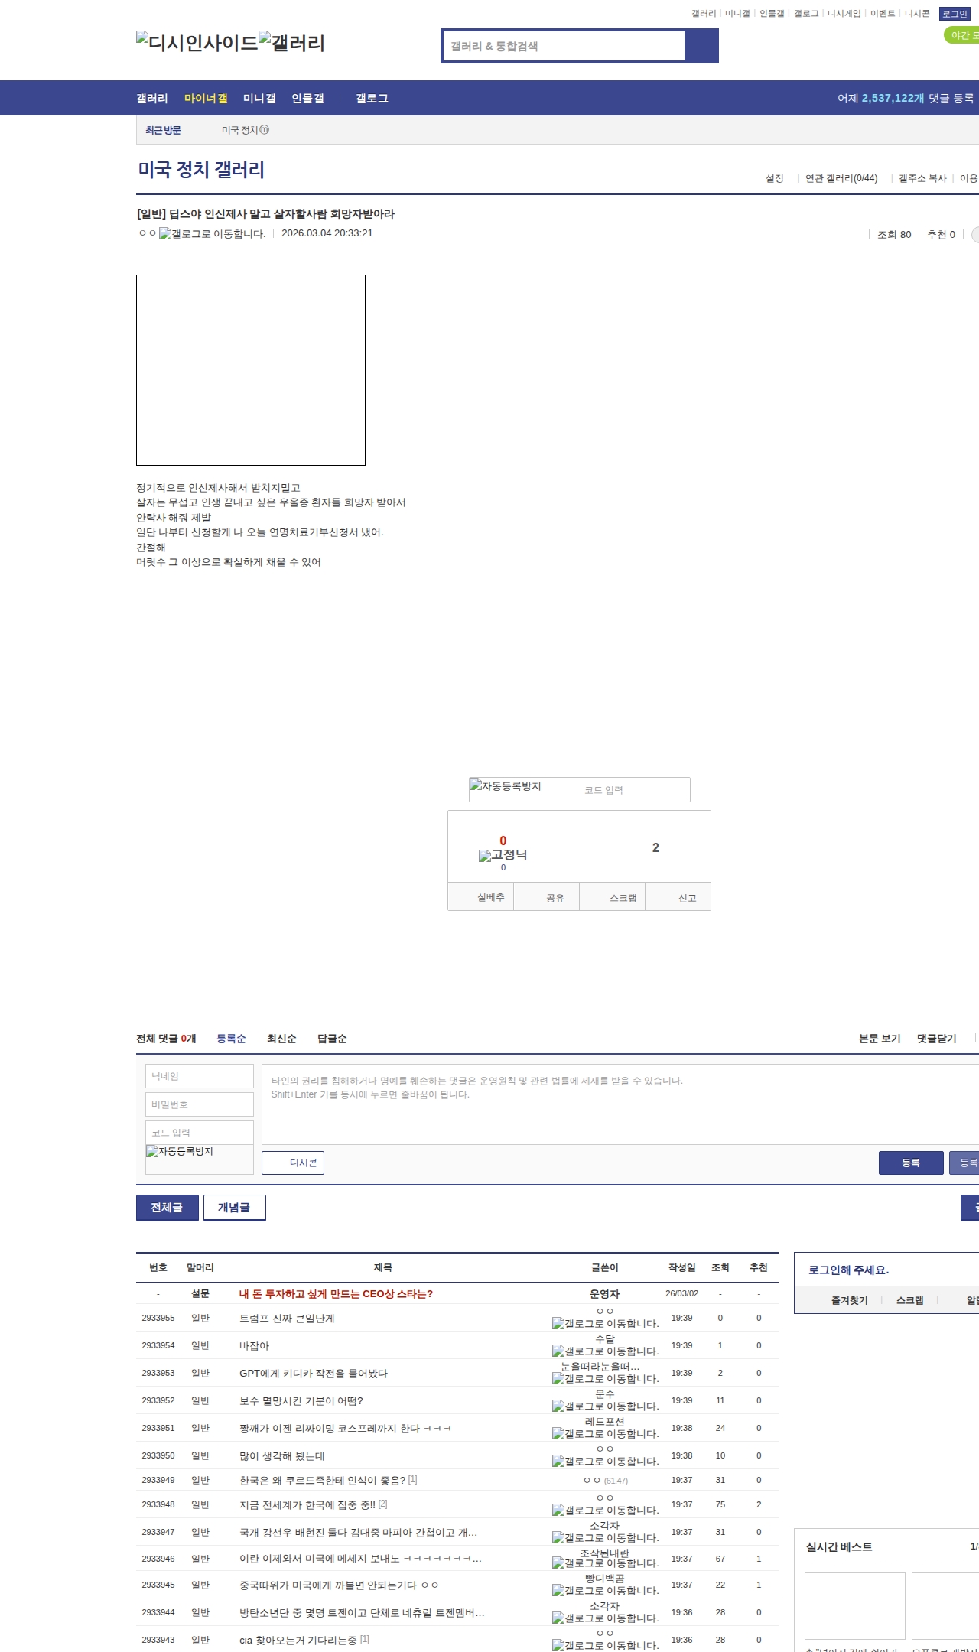Screen dimensions: 979x1652
Task: Click the 닉네임 input field
Action: click(x=200, y=1076)
